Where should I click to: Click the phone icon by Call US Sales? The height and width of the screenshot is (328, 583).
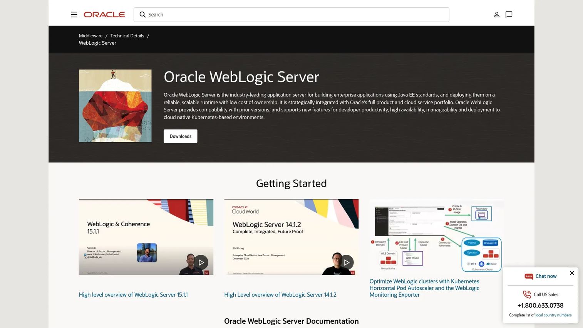(527, 294)
